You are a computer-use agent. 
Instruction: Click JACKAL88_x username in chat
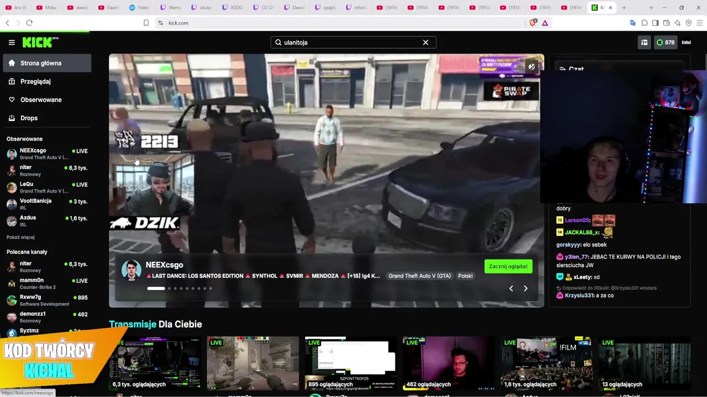[x=583, y=233]
